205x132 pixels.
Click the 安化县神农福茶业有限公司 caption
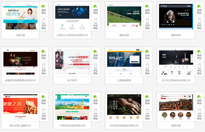pos(124,126)
